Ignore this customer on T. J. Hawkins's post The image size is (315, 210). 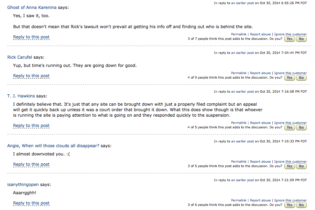pyautogui.click(x=291, y=123)
